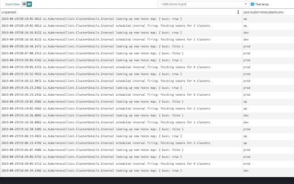Select log row 2019-04-29T20:19:02.601Z looking up new hosts

(147, 19)
